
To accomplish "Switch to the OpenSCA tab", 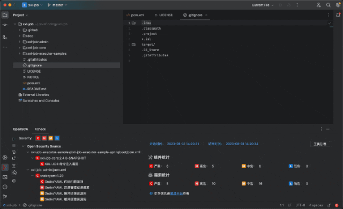I will tap(20, 129).
